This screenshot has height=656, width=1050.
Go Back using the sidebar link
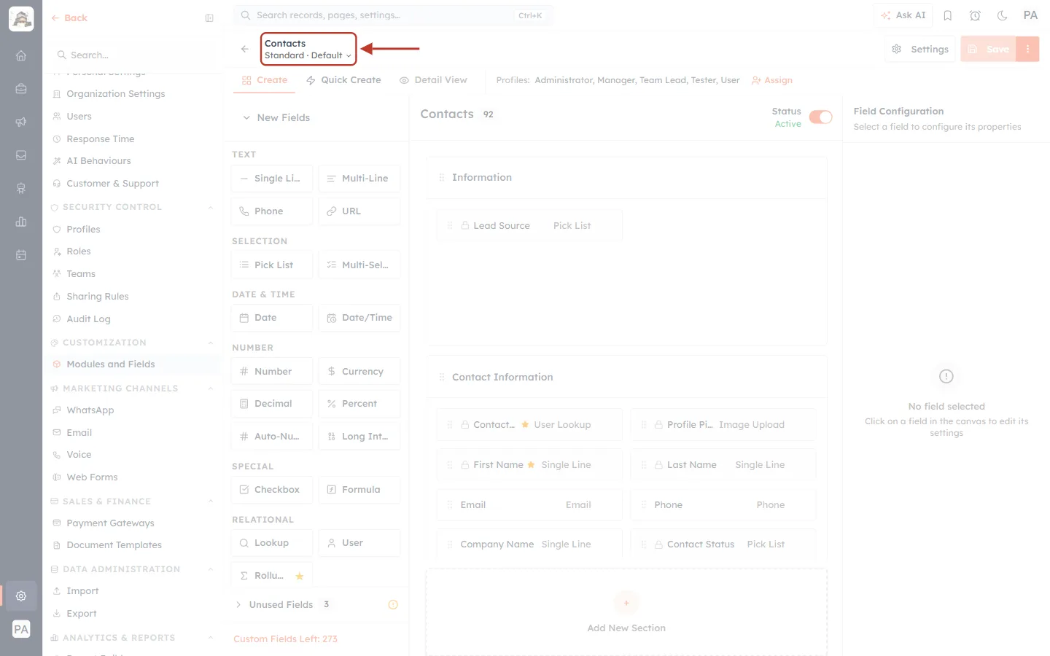tap(69, 18)
